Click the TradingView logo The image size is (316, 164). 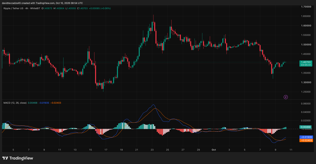18,158
